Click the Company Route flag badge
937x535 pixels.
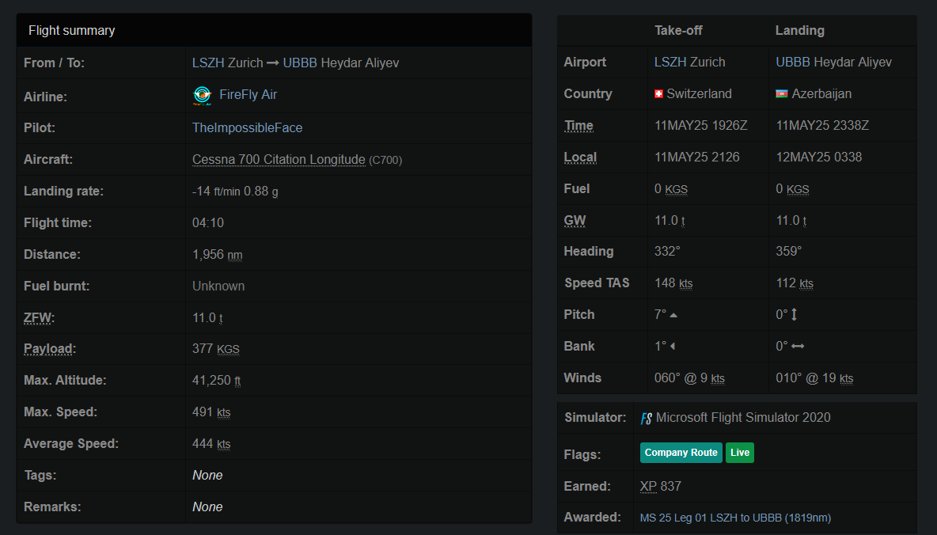[x=681, y=453]
